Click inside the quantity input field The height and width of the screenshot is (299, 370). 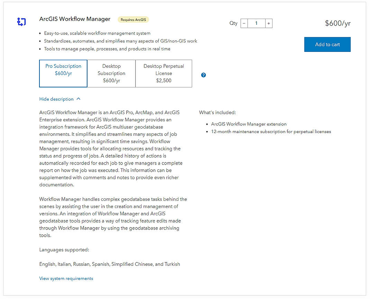coord(256,23)
